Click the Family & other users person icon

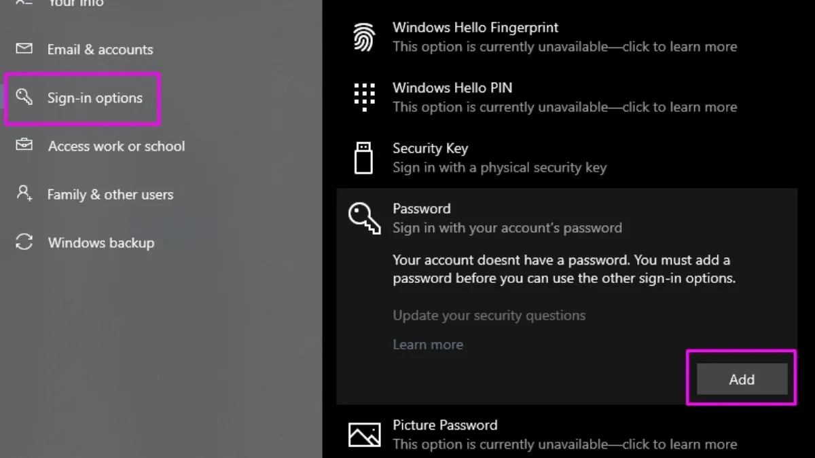click(24, 193)
